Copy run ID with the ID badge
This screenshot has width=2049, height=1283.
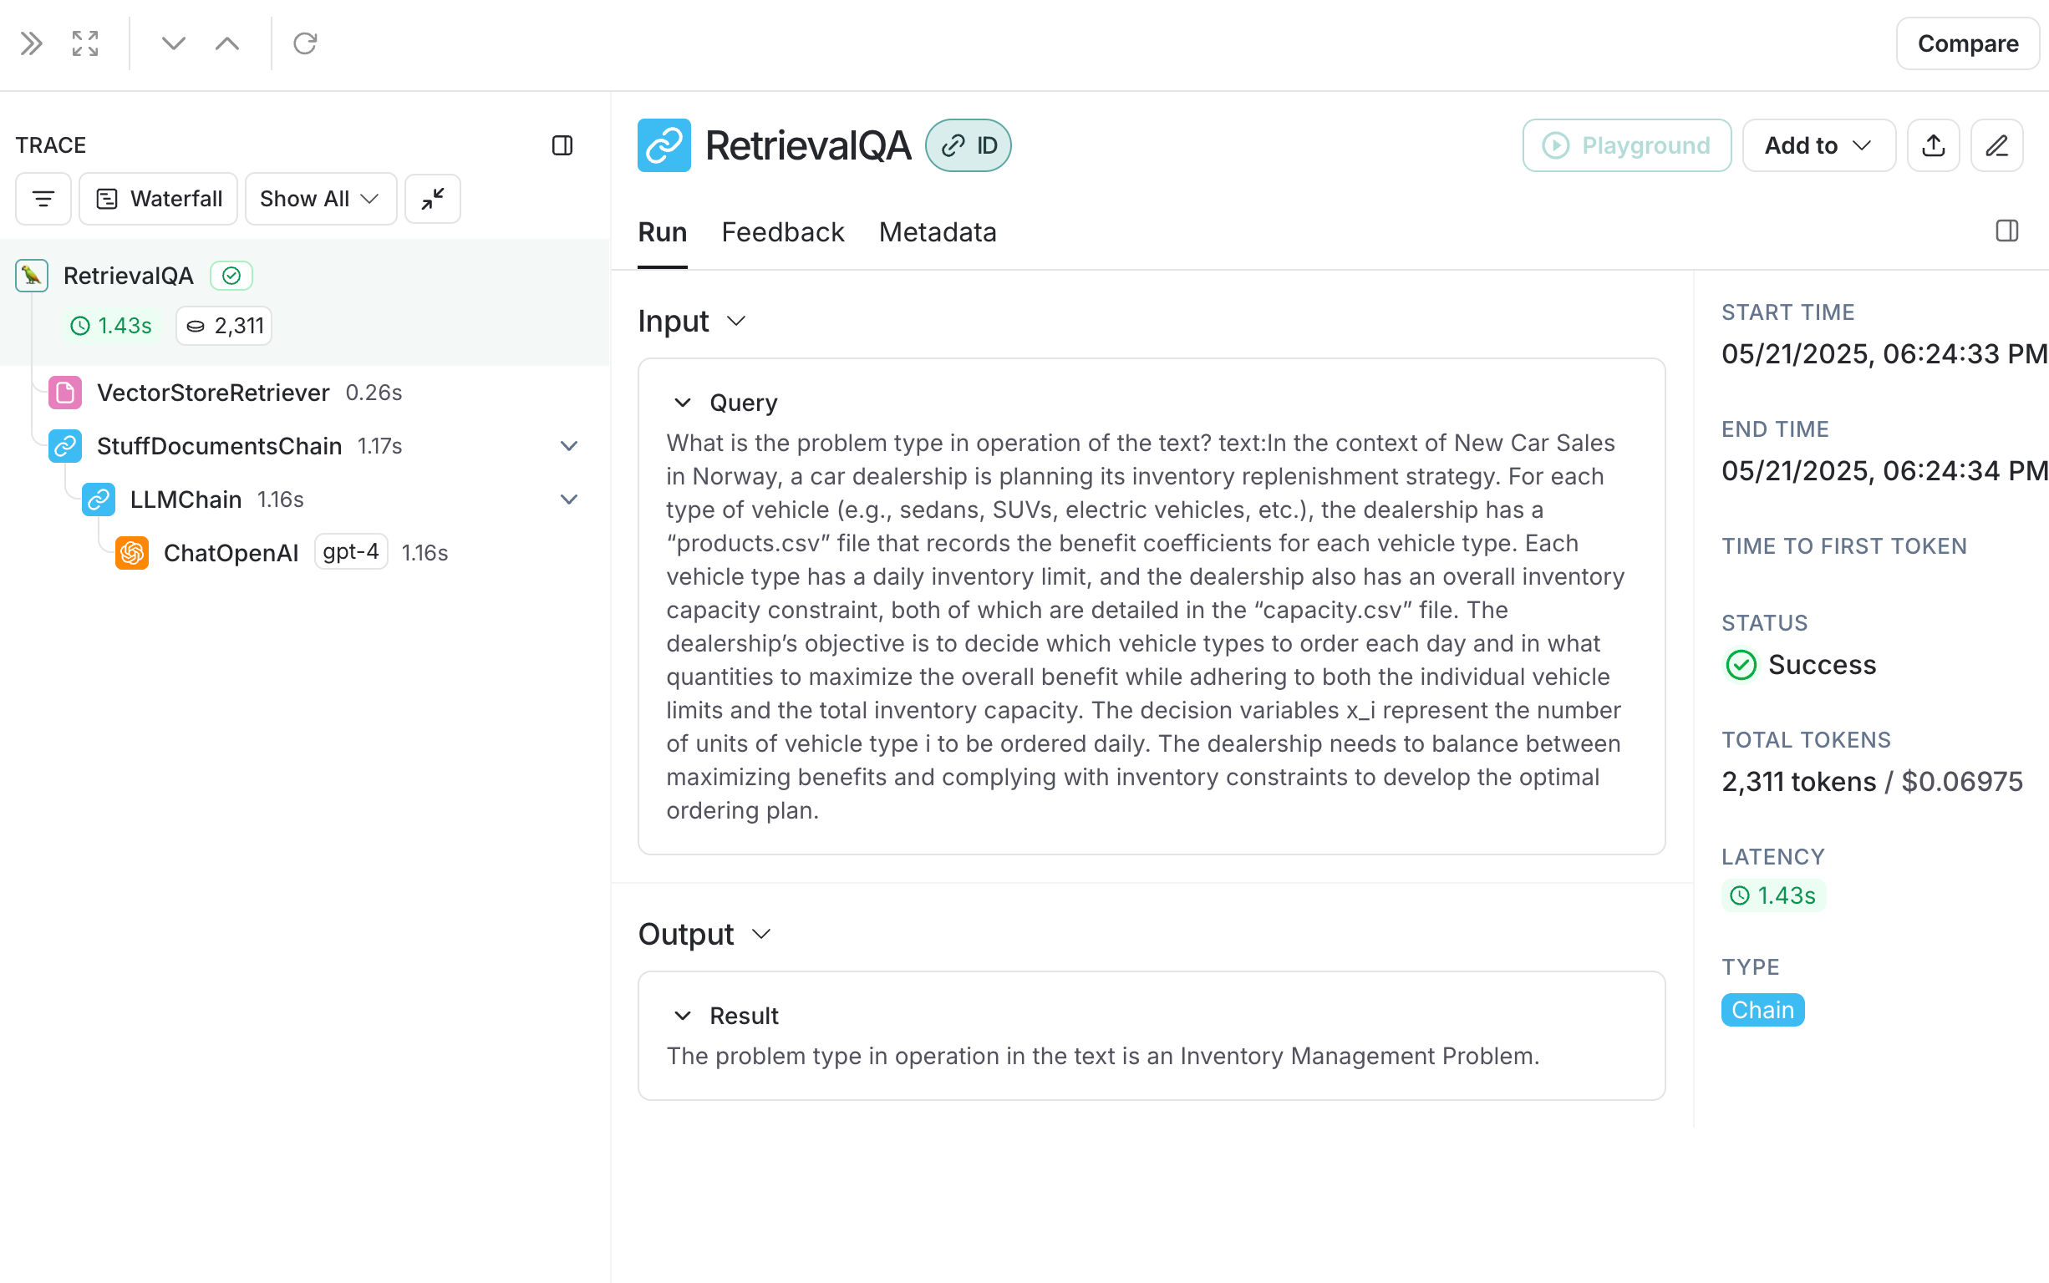coord(969,145)
